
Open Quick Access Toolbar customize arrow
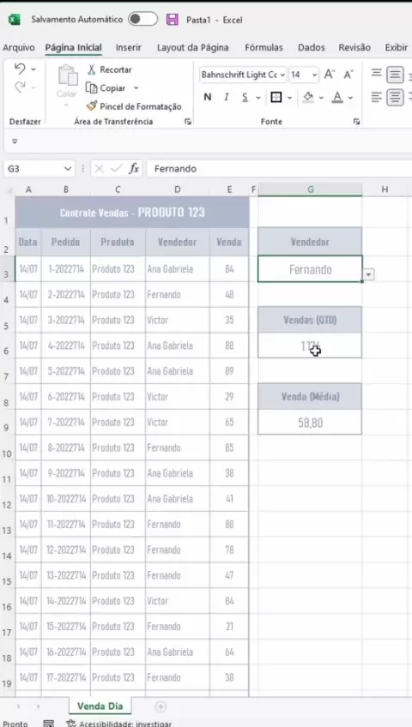[15, 141]
